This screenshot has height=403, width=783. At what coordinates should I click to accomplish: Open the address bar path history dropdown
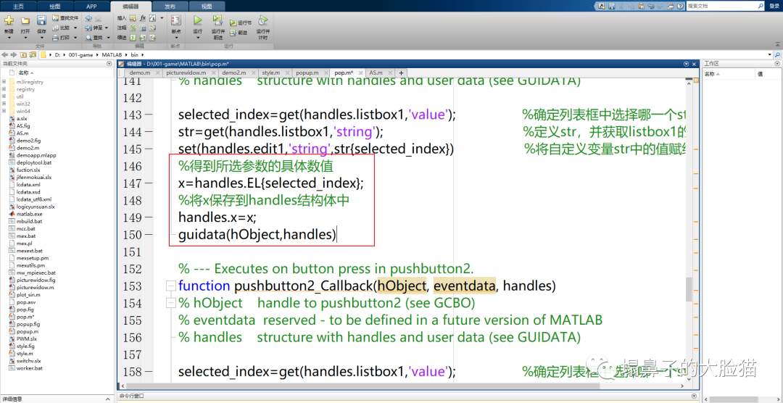769,54
